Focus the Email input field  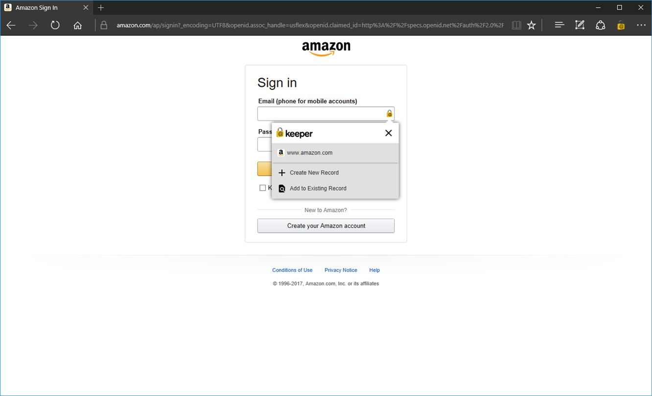click(x=326, y=114)
